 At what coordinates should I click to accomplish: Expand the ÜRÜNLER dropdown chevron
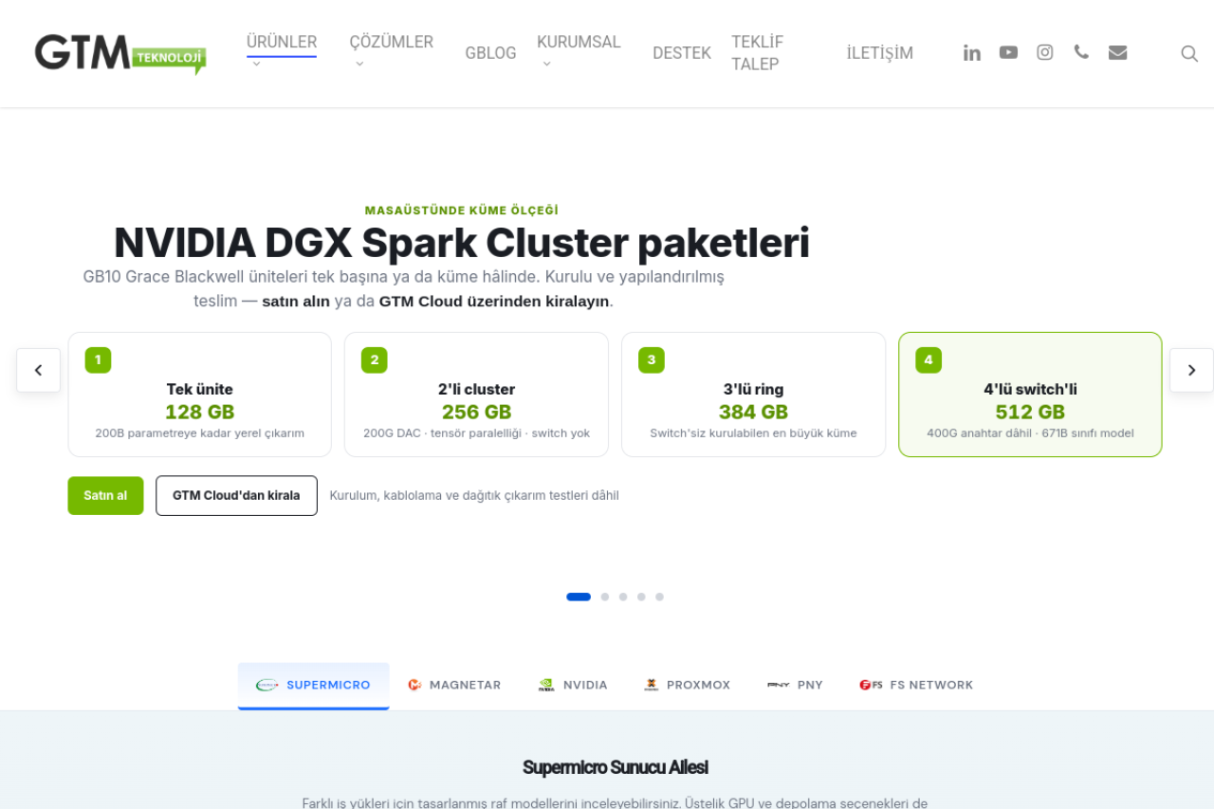point(256,64)
